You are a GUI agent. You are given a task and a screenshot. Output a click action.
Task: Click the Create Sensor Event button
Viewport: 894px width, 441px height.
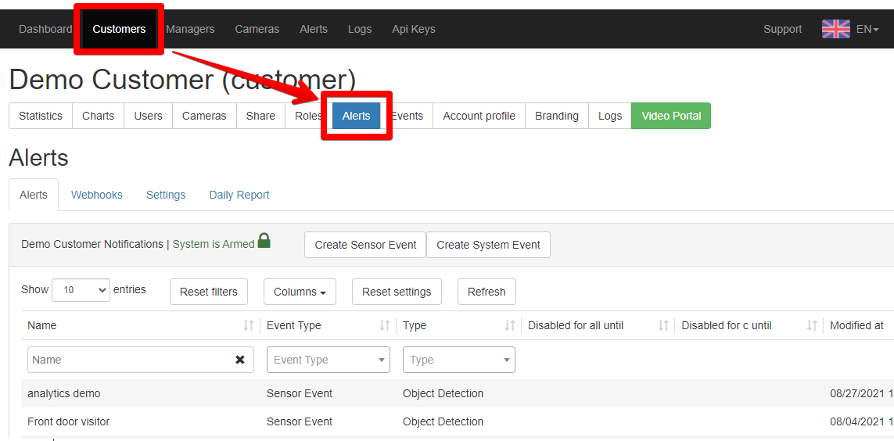tap(365, 245)
